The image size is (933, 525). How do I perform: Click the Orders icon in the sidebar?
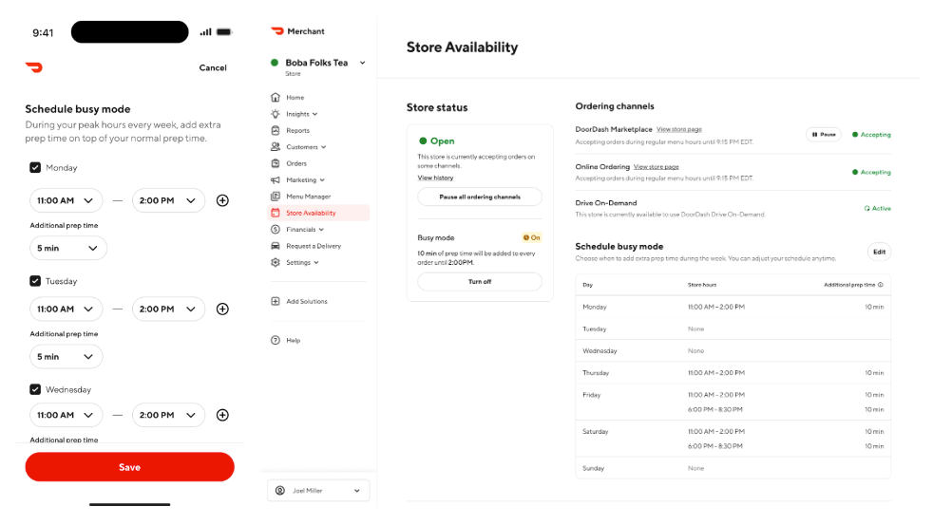275,163
